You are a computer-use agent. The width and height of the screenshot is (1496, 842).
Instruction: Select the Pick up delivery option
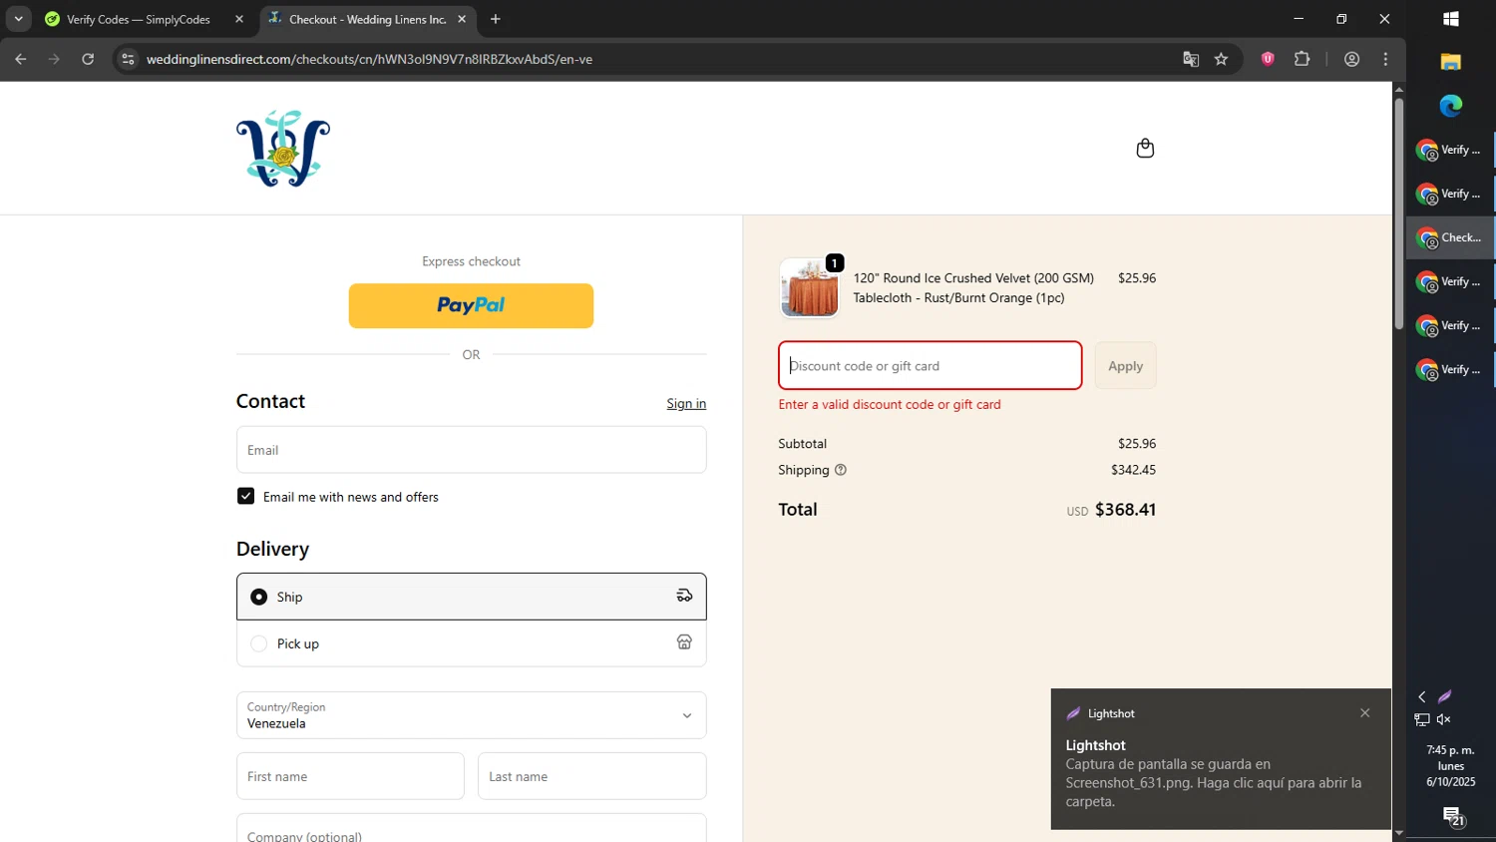pyautogui.click(x=472, y=643)
